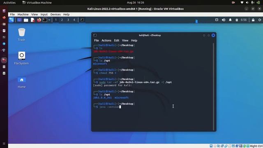Open the VirtualBox Input menu
The width and height of the screenshot is (263, 148).
pos(44,14)
